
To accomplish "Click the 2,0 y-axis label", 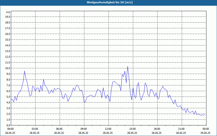I will tap(8, 114).
